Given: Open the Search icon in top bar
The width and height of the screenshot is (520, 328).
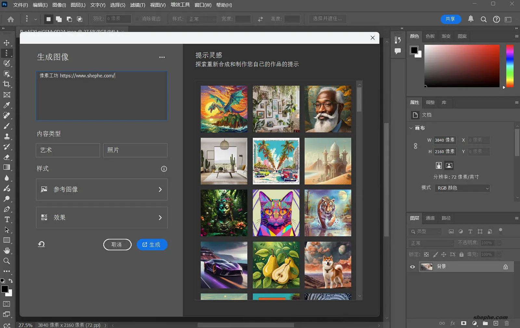Looking at the screenshot, I should click(x=484, y=19).
